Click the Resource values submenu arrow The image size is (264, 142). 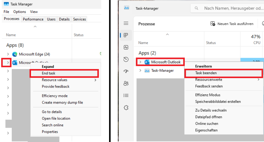tap(95, 80)
